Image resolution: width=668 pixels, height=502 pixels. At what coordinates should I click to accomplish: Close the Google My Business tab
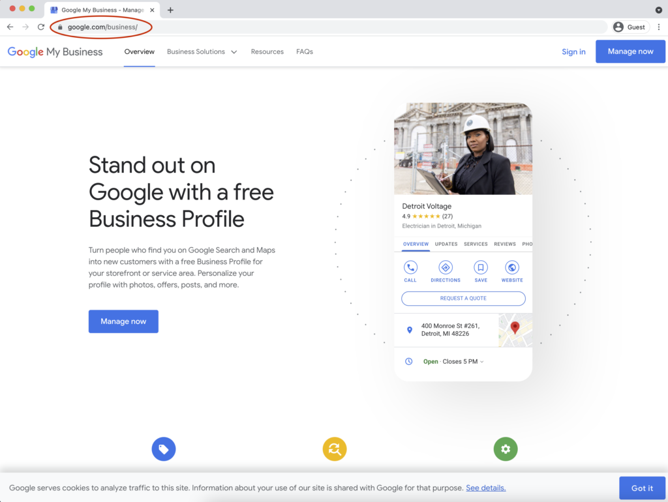pos(152,10)
